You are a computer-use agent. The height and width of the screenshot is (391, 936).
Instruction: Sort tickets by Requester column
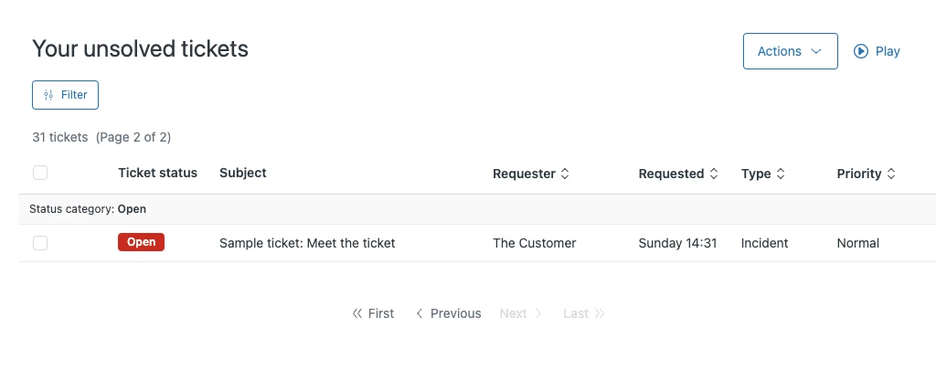pos(524,174)
